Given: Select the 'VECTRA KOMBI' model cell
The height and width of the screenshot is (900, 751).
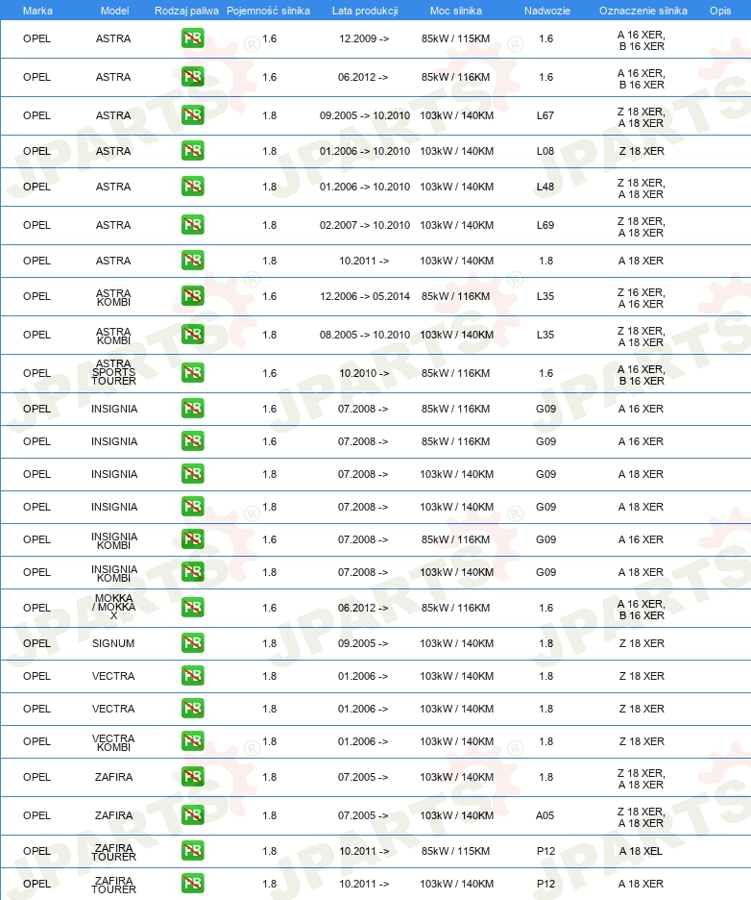Looking at the screenshot, I should (x=113, y=742).
